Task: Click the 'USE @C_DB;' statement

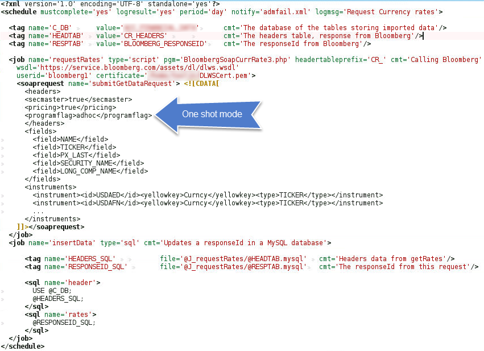Action: [x=52, y=291]
